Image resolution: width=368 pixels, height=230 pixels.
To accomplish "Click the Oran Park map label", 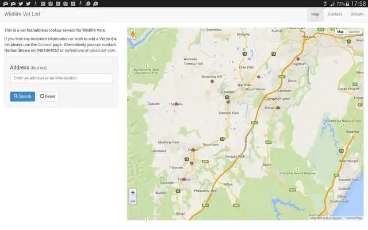I will [x=247, y=67].
